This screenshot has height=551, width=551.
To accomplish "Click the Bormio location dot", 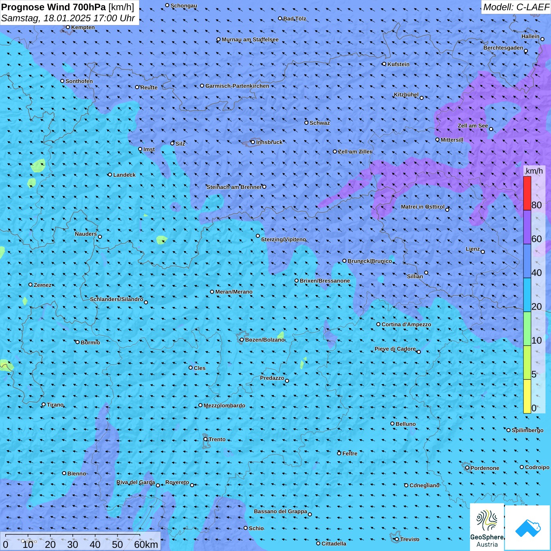I will pyautogui.click(x=78, y=342).
